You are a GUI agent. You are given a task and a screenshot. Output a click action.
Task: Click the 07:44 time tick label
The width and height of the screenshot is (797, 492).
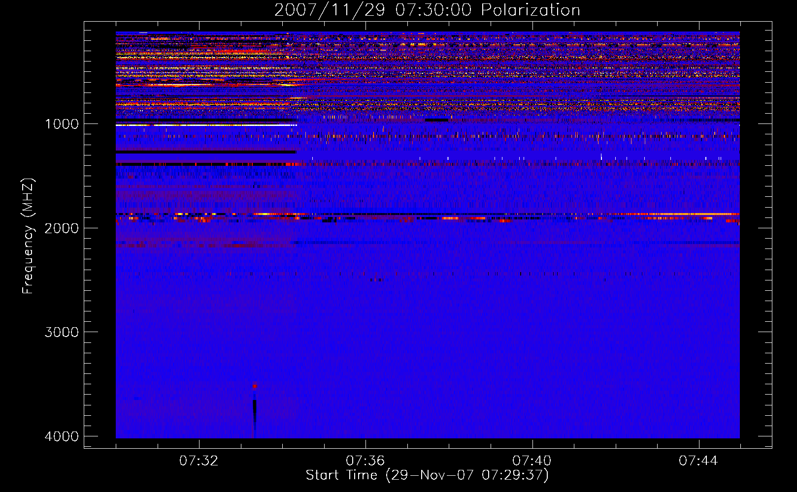[698, 461]
